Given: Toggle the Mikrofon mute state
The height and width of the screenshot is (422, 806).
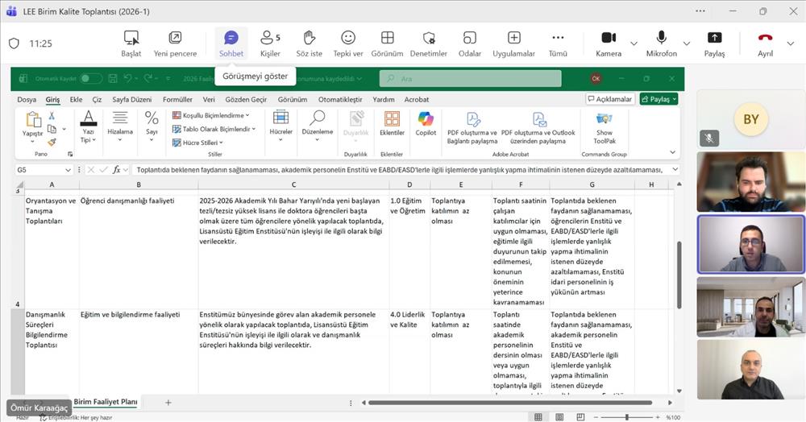Looking at the screenshot, I should point(662,43).
